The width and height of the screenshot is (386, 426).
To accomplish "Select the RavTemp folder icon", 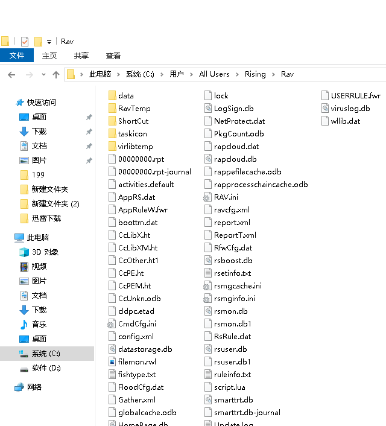I will tap(112, 109).
